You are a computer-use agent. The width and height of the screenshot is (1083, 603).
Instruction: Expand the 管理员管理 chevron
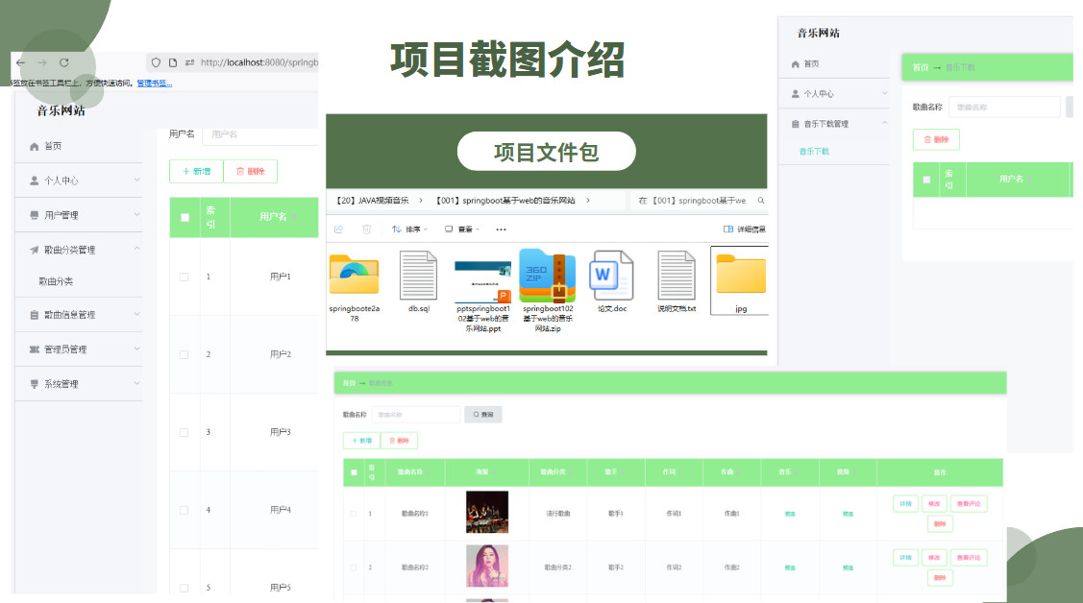tap(136, 349)
